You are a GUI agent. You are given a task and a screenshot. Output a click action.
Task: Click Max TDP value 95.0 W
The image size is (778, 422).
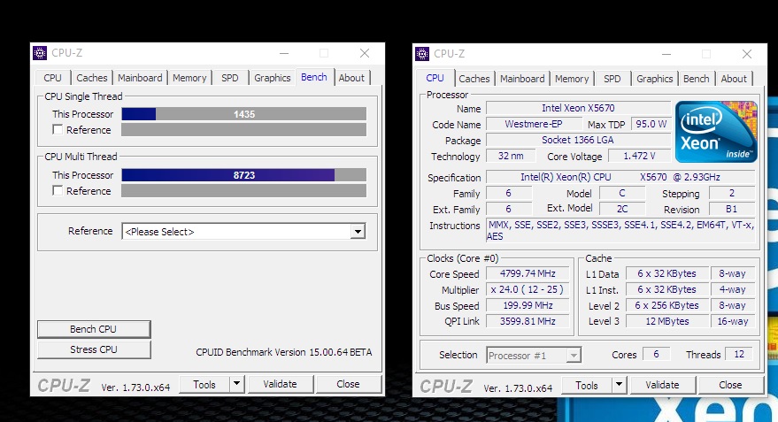click(x=651, y=124)
